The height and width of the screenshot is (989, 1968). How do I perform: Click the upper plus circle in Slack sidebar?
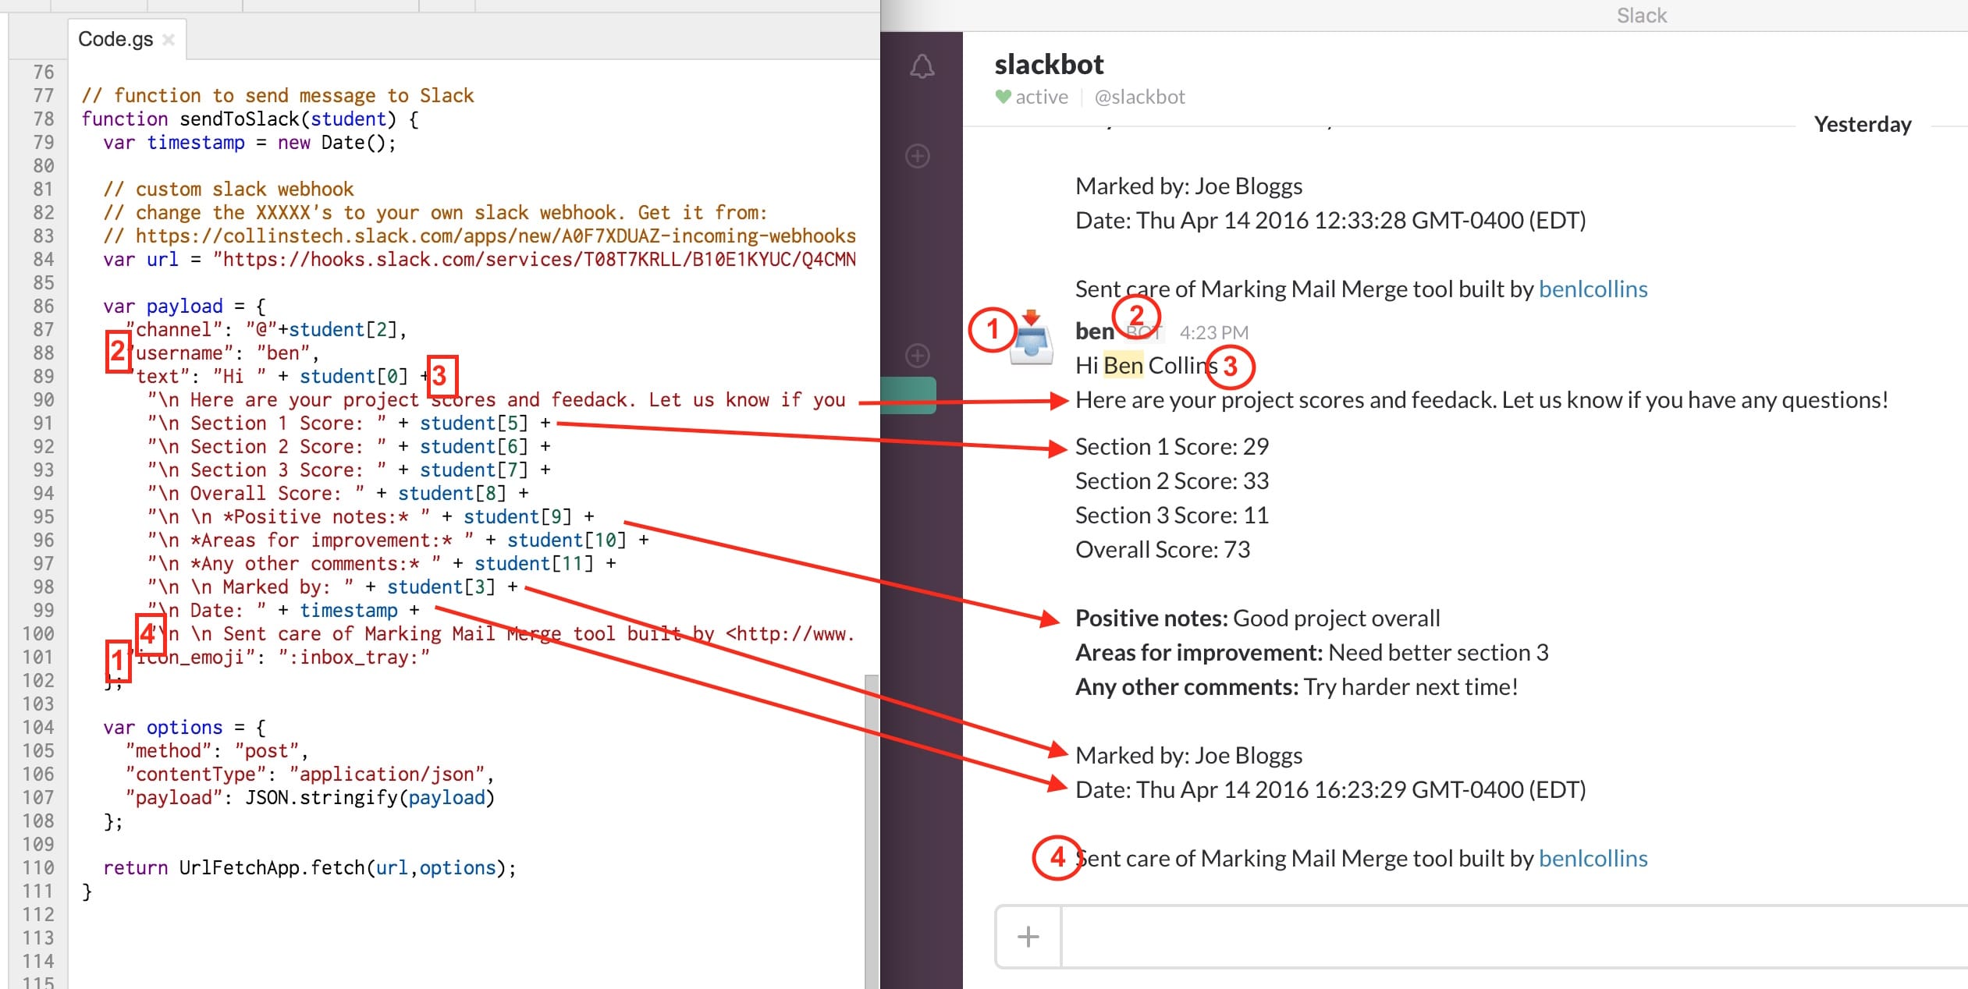pos(918,156)
